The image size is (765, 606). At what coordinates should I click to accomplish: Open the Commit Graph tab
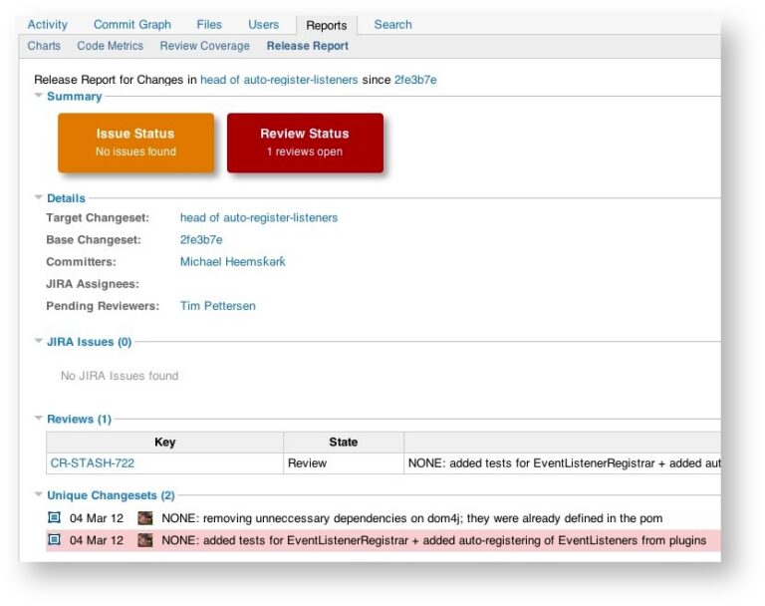click(x=132, y=24)
